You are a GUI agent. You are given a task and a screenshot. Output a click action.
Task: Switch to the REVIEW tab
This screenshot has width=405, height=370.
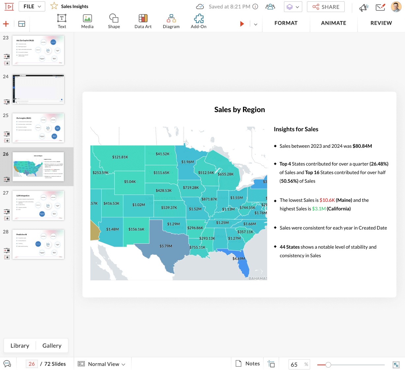381,23
